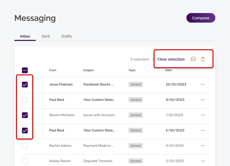This screenshot has width=230, height=166.
Task: Switch to the Drafts tab
Action: click(66, 36)
